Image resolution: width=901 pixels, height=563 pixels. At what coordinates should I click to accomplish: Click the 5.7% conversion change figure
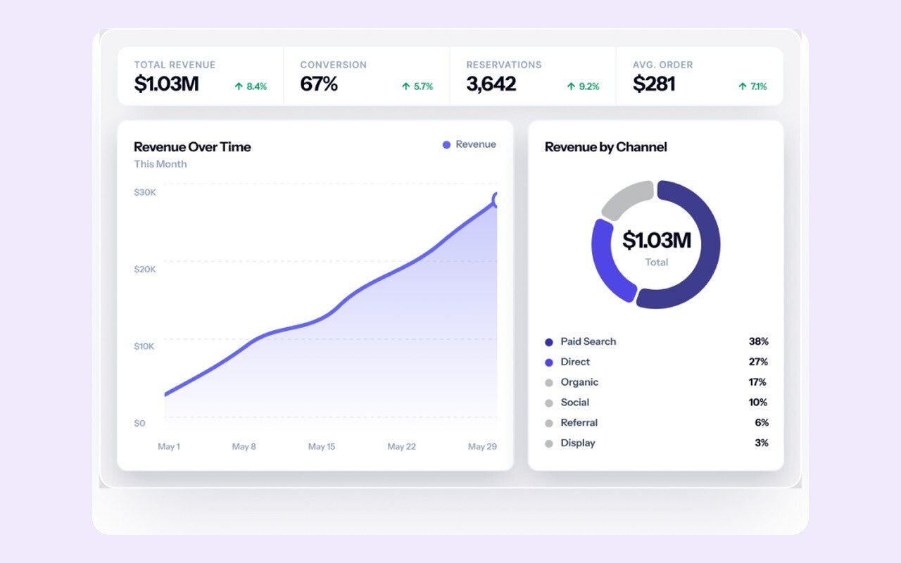[423, 87]
